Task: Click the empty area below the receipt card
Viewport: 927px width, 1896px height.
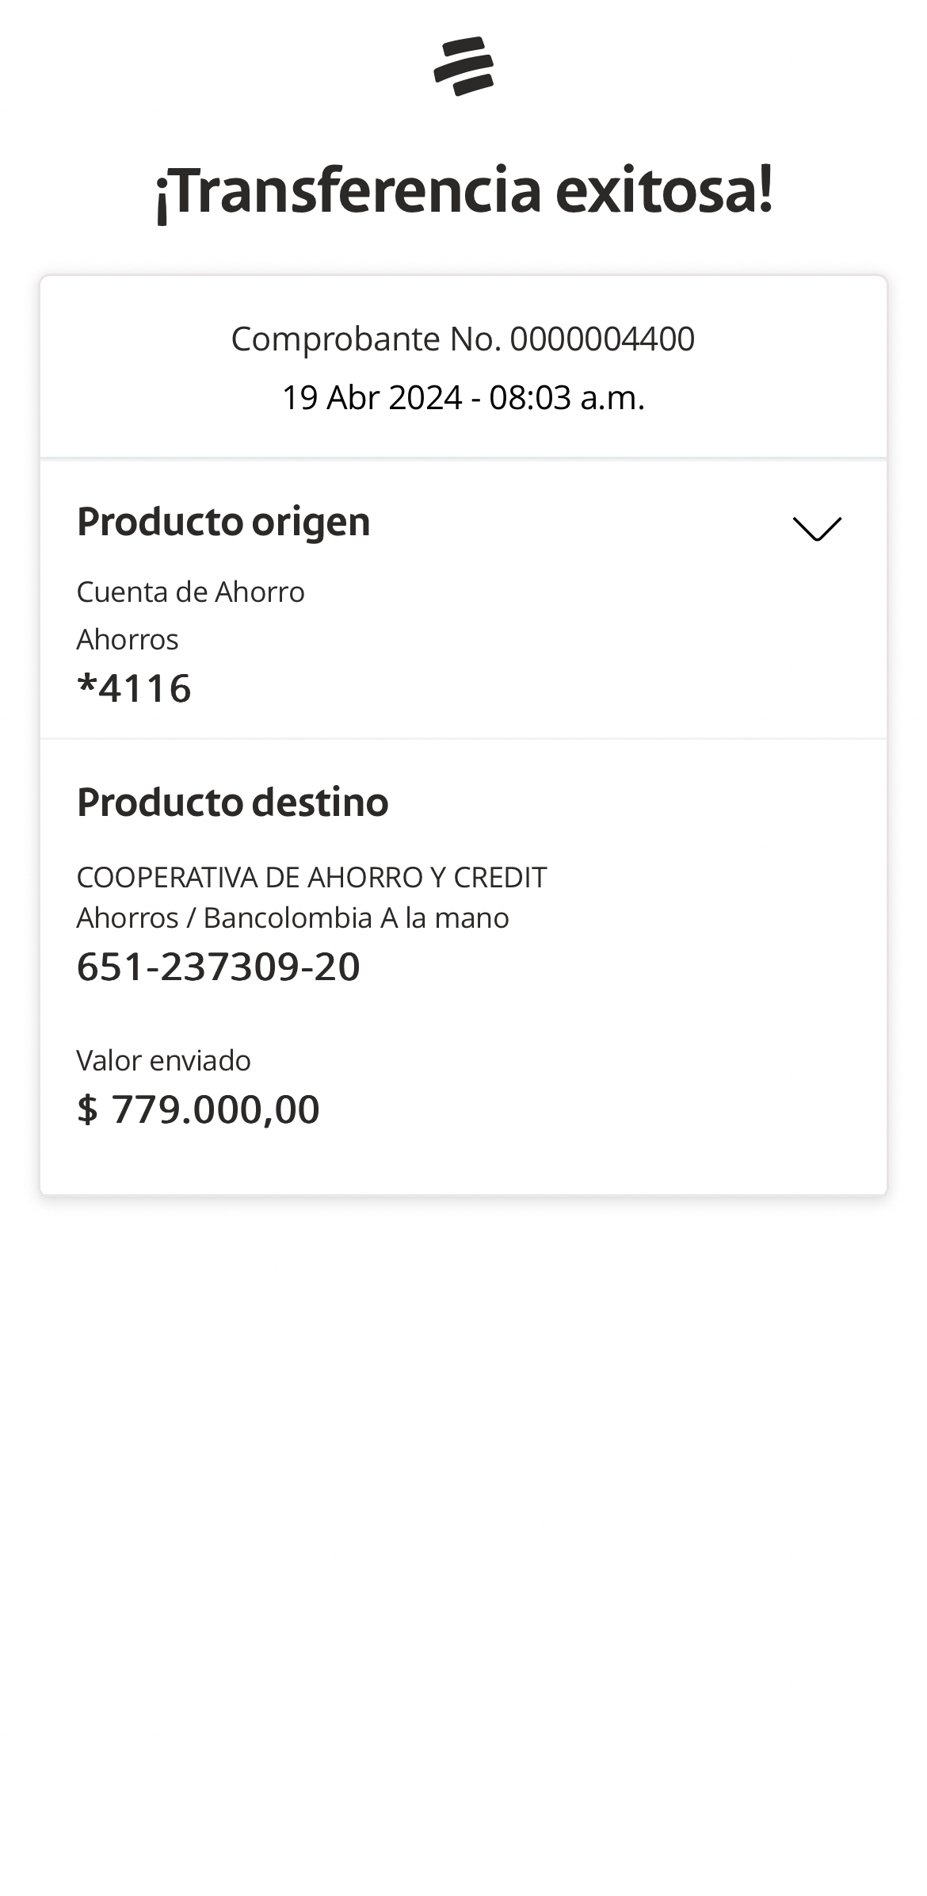Action: point(463,1507)
